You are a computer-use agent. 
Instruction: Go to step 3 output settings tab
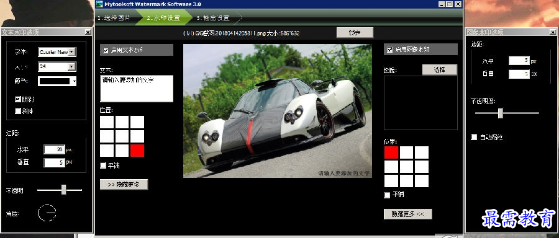pyautogui.click(x=213, y=18)
